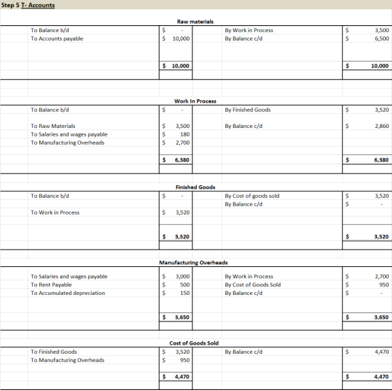Select the 150 depreciation amount
This screenshot has width=392, height=390.
pyautogui.click(x=185, y=293)
